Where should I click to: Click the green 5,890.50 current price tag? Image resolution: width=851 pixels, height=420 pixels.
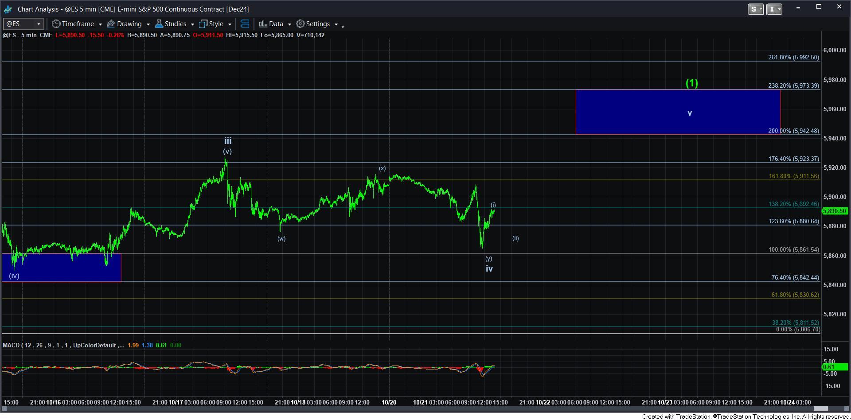coord(835,211)
